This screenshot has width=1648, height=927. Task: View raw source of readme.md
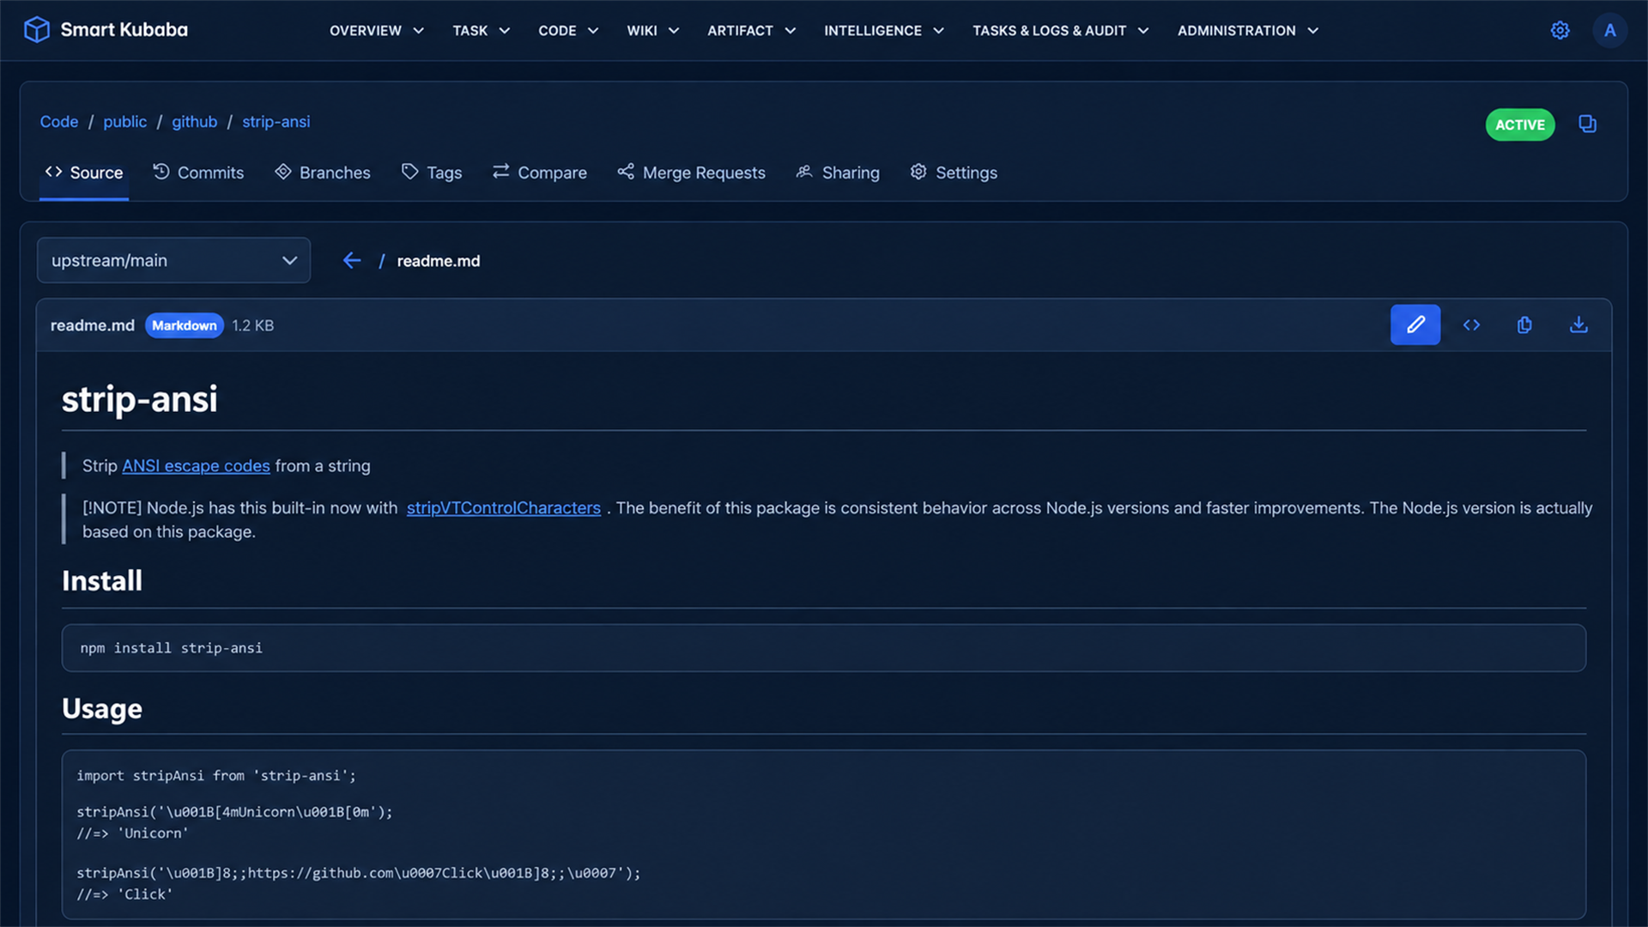pos(1471,324)
